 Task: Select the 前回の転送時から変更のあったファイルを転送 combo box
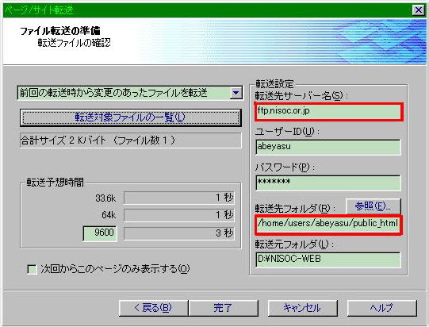[130, 93]
